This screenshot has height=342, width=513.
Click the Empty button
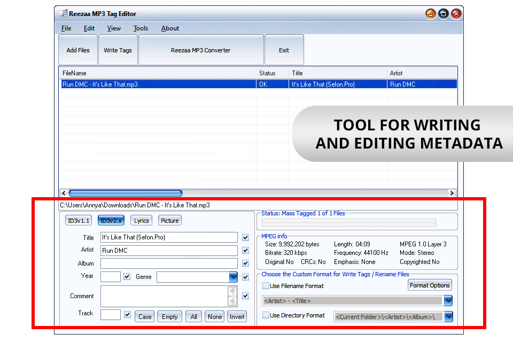[x=169, y=317]
